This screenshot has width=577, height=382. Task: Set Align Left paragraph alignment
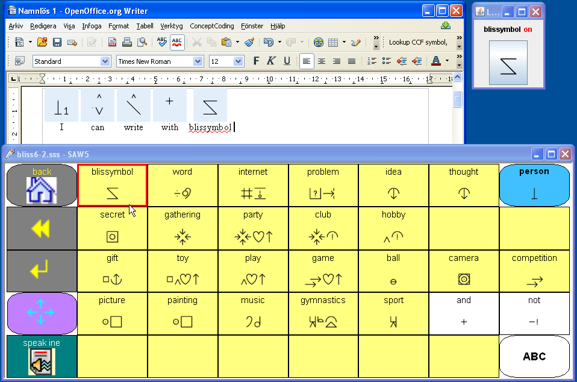tap(307, 61)
